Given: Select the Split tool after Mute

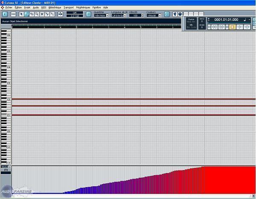Looking at the screenshot, I should pos(47,14).
